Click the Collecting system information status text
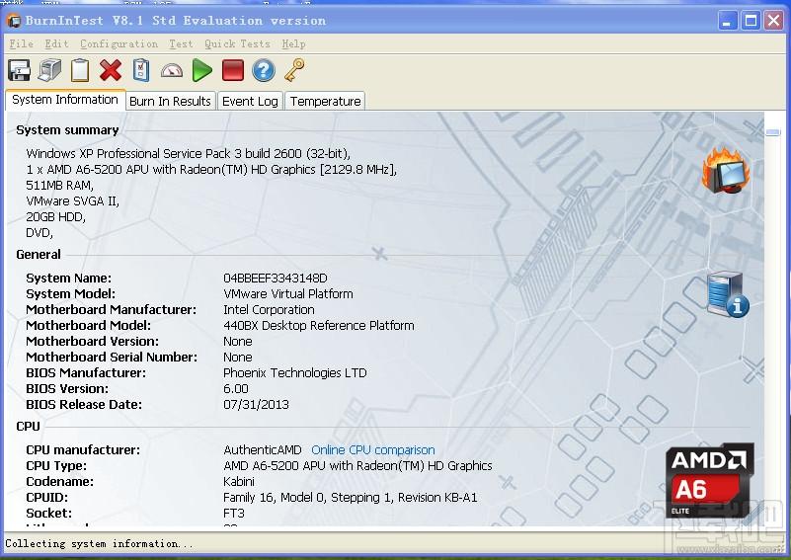791x560 pixels. (99, 544)
